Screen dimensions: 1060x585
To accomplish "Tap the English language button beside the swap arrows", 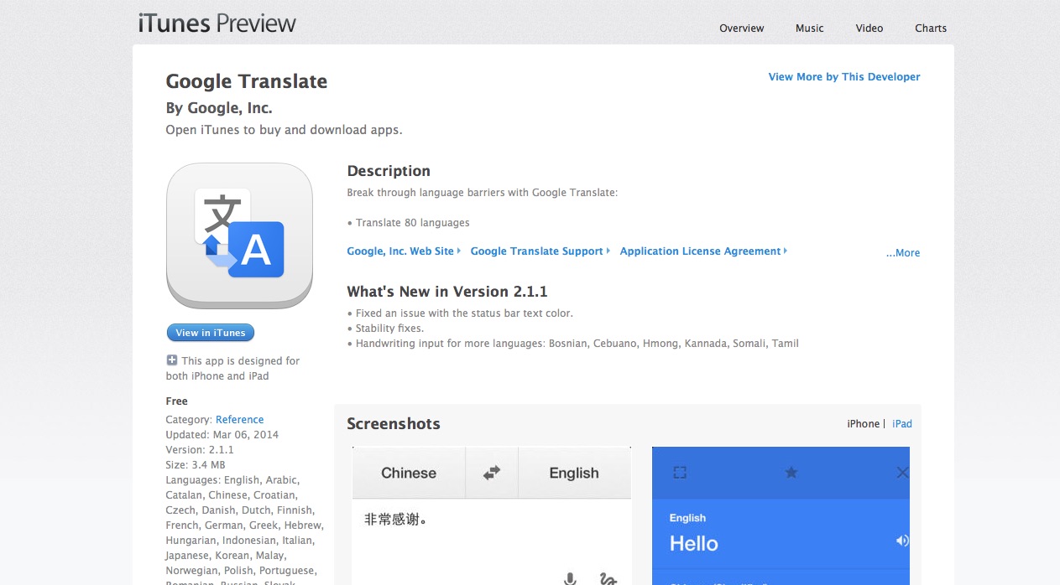I will pyautogui.click(x=574, y=473).
